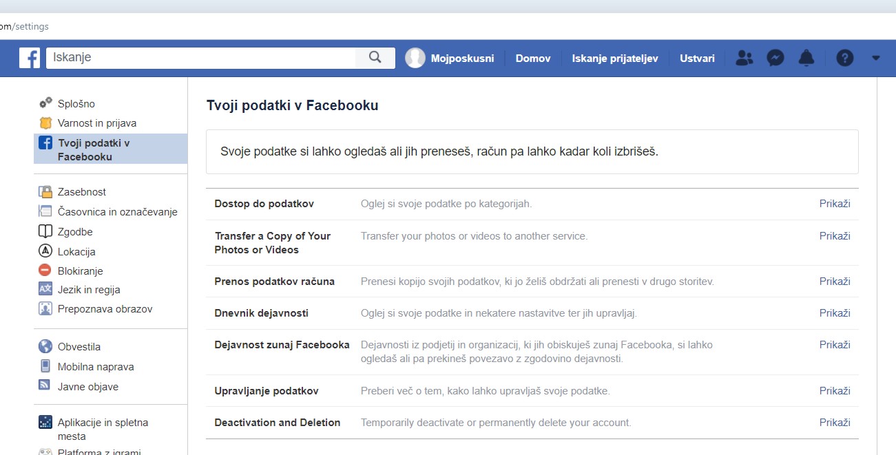Click the search magnifier button
The width and height of the screenshot is (896, 455).
coord(375,58)
